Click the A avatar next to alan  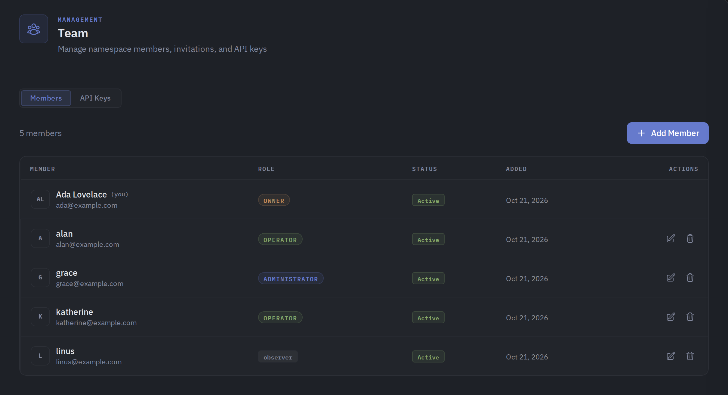pyautogui.click(x=40, y=238)
